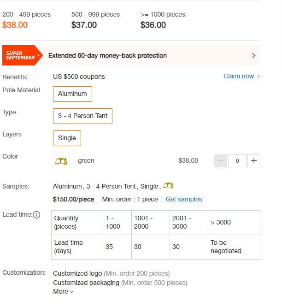
Task: Click Extended 60-day money-back protection text
Action: 108,56
